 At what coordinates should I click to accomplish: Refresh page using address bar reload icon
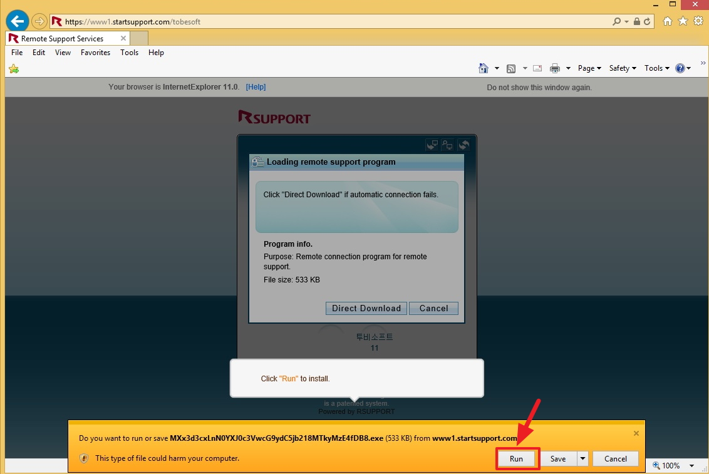pos(648,21)
